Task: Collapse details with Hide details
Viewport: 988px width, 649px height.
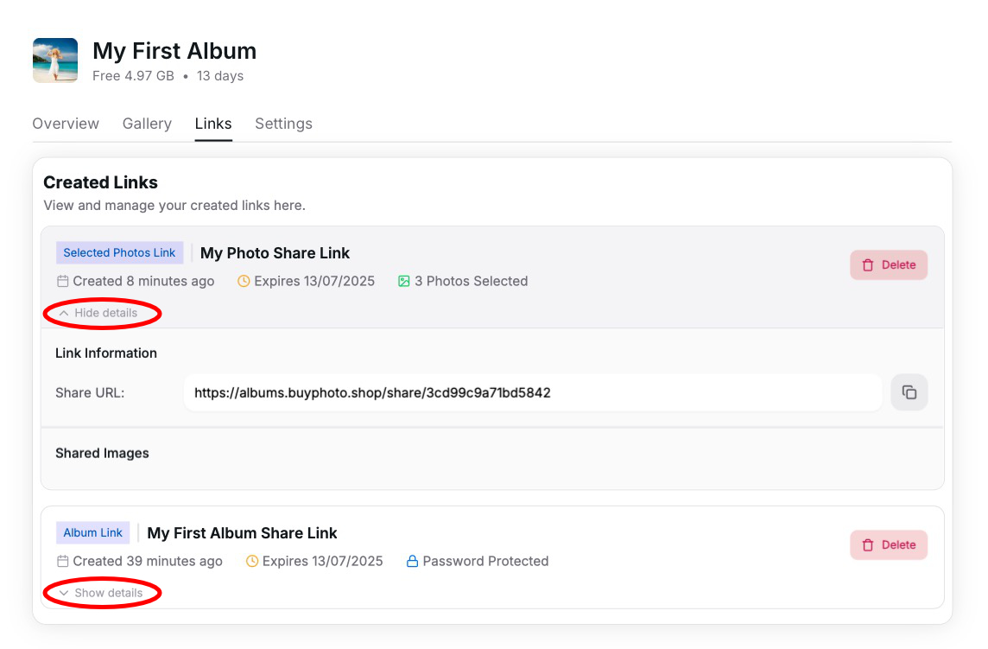Action: 98,313
